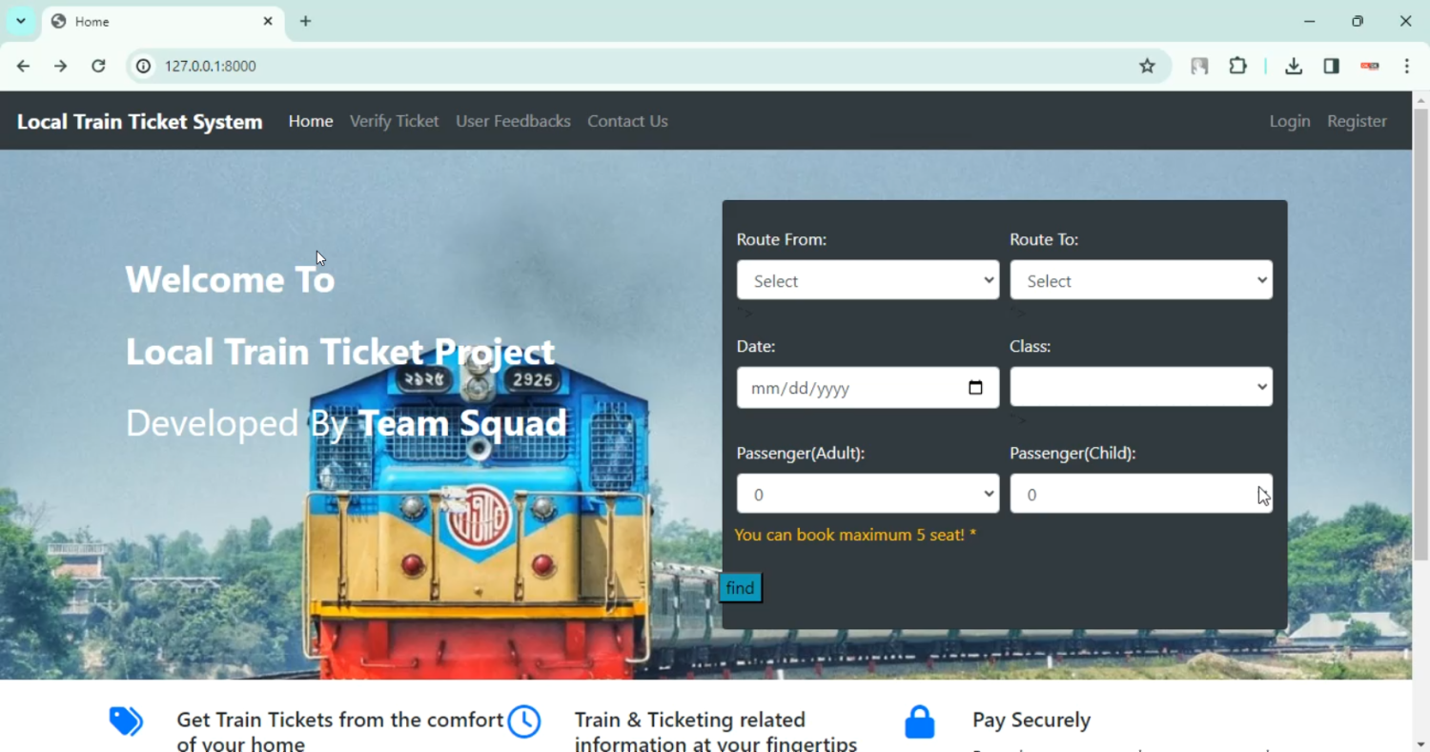Click the blue price tags icon
Viewport: 1430px width, 752px height.
click(x=126, y=722)
